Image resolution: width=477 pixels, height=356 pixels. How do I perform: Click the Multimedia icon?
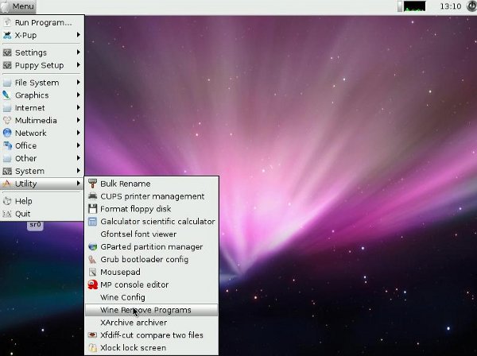[7, 121]
